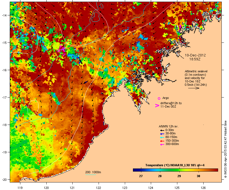Click the '0.5m/s (1kt 24h)' scale text
The image size is (229, 190).
pyautogui.click(x=196, y=85)
